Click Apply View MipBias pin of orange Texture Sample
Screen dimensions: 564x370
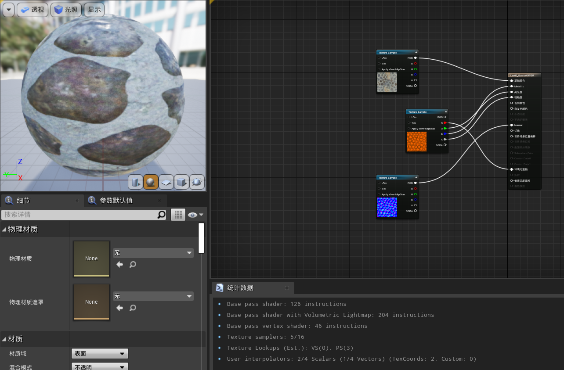click(409, 129)
